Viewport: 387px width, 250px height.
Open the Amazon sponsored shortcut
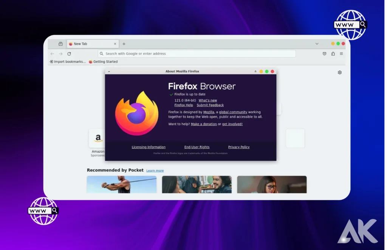click(98, 138)
